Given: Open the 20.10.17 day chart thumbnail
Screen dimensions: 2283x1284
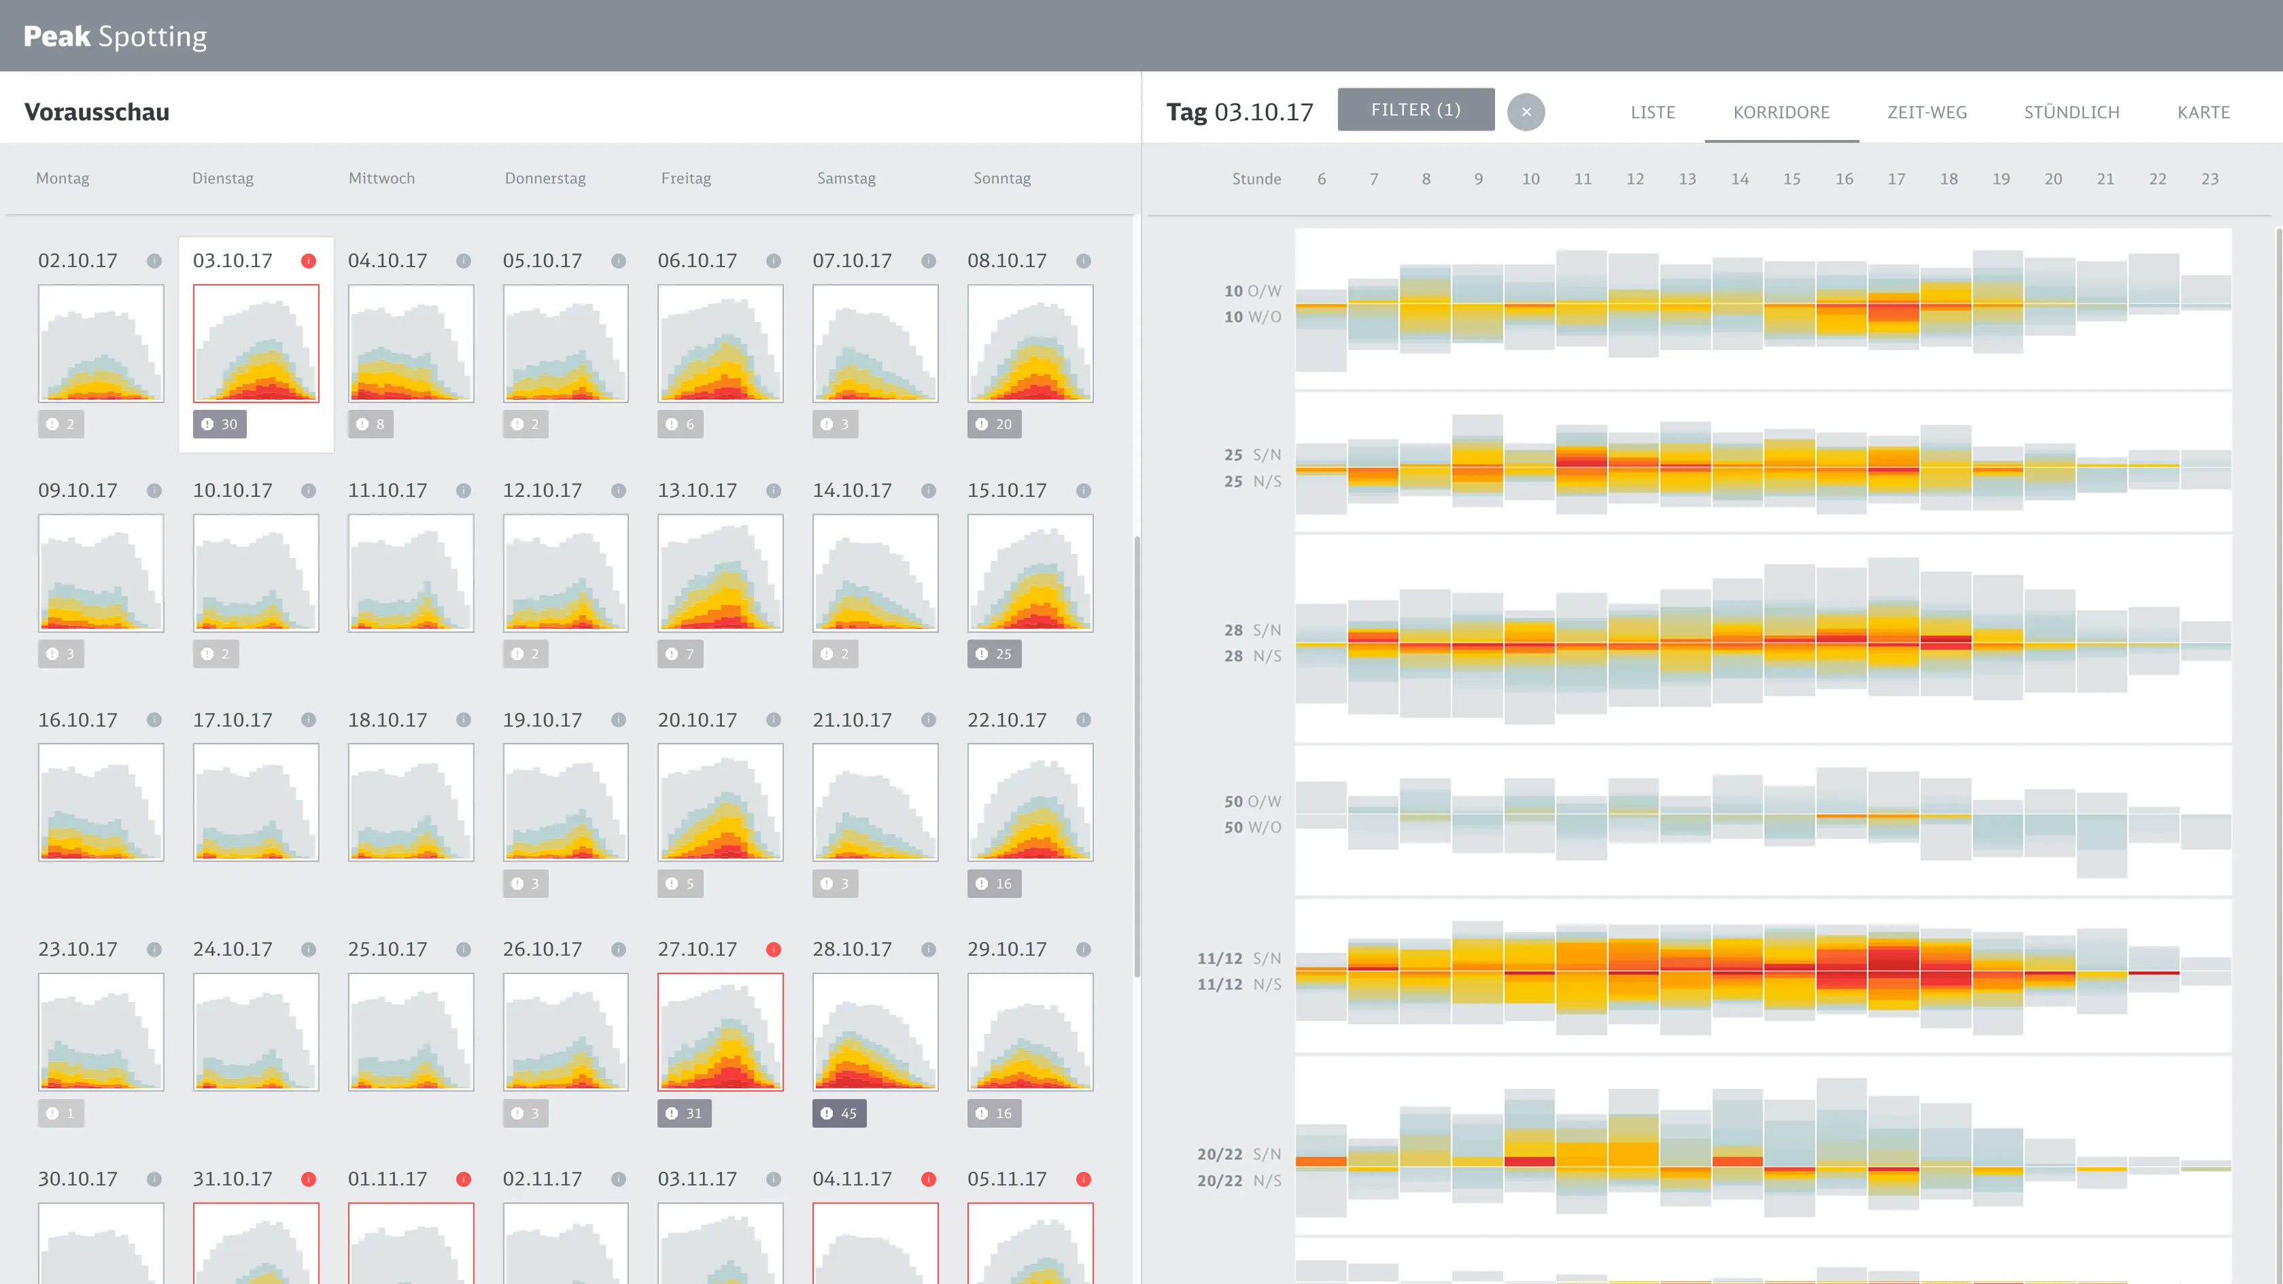Looking at the screenshot, I should [721, 802].
